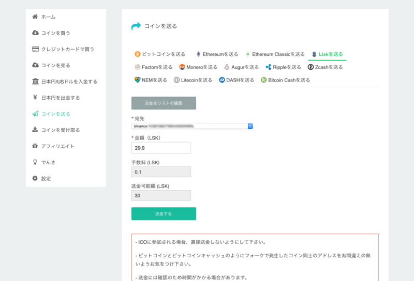Select the Rippleを送る tab
Image resolution: width=414 pixels, height=281 pixels.
coord(283,67)
